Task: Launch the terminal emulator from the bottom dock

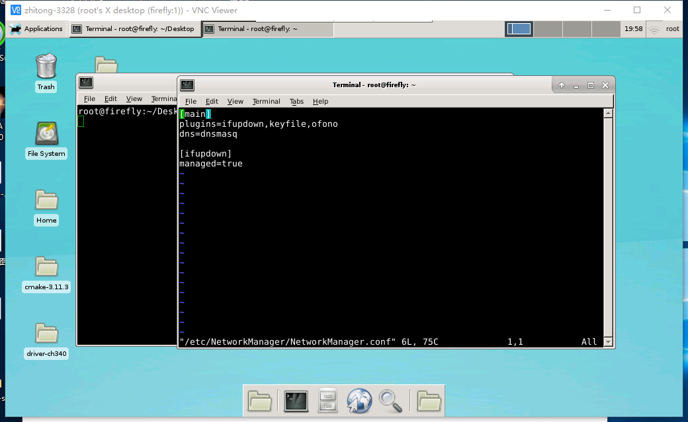Action: [x=296, y=401]
